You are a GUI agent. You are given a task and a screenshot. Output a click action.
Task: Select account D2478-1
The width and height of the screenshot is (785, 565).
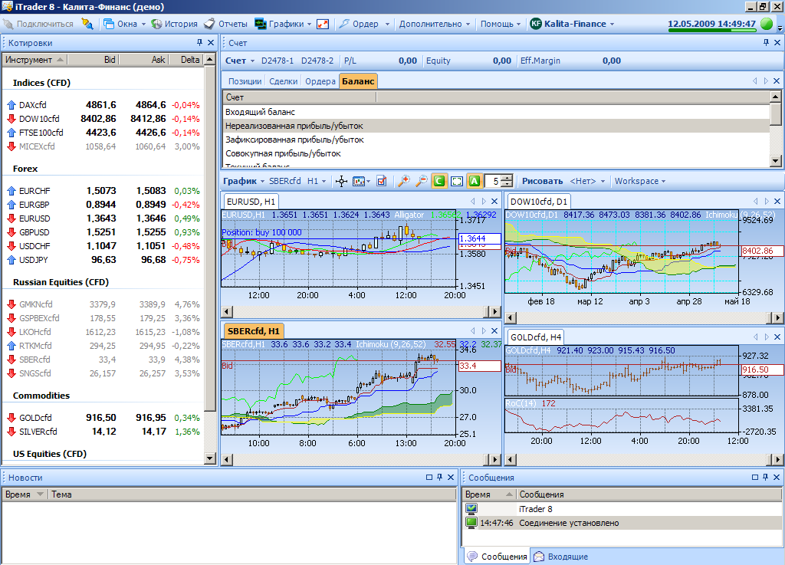click(x=278, y=61)
